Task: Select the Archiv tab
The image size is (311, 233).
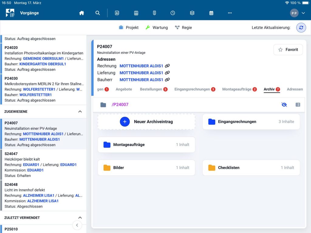Action: [x=272, y=89]
